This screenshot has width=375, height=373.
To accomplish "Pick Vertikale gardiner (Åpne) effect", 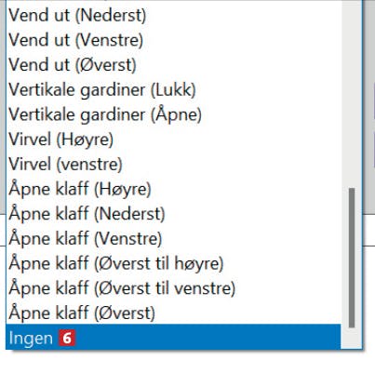I will point(173,114).
